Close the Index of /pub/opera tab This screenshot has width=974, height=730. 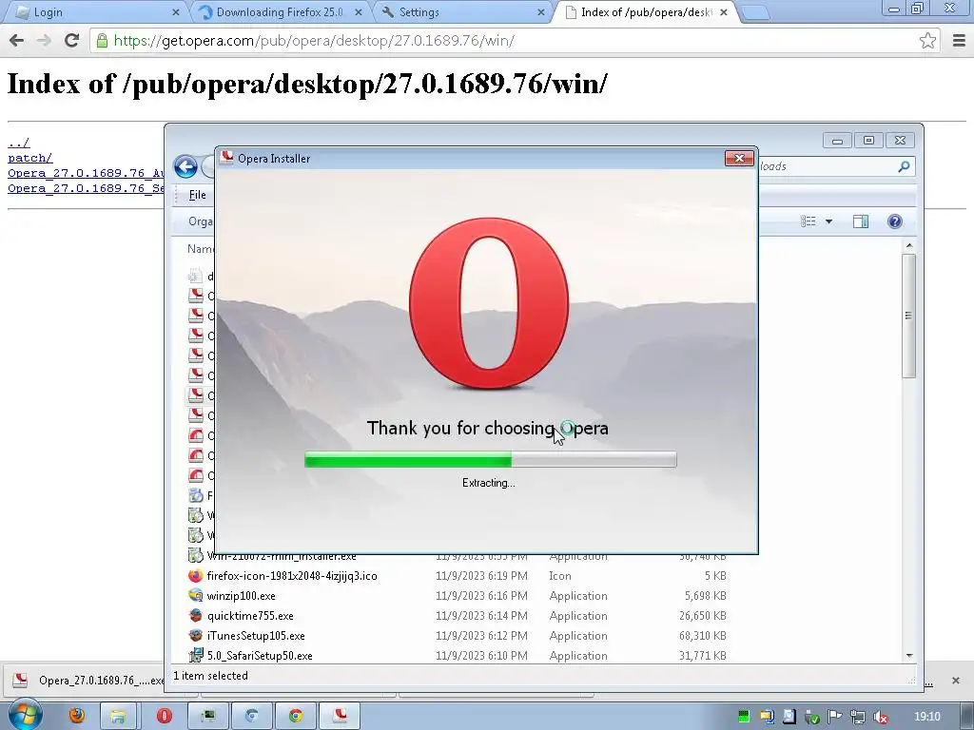(724, 11)
